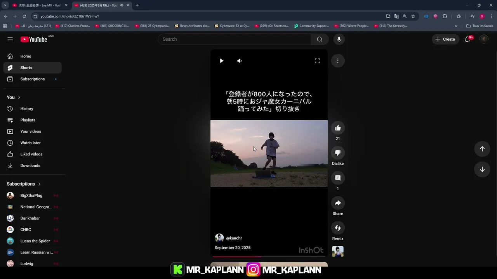The height and width of the screenshot is (279, 497).
Task: Remix this Short
Action: click(x=338, y=228)
